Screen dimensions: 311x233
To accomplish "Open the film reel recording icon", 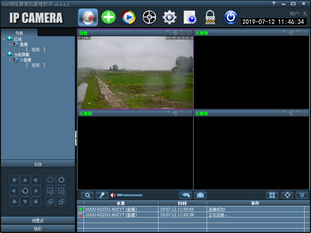I will (x=149, y=17).
